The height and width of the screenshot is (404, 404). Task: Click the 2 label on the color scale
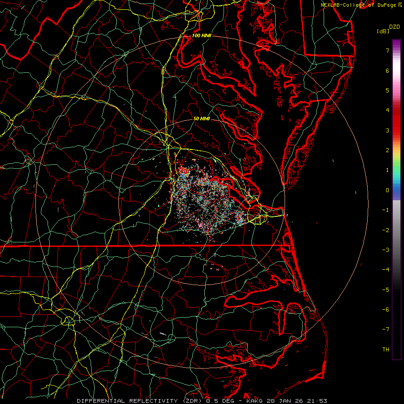coord(387,150)
